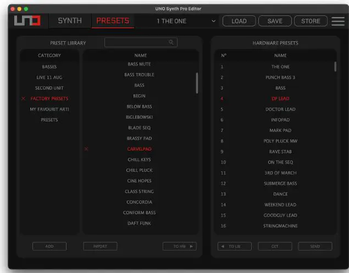The width and height of the screenshot is (349, 273).
Task: Select CARVELPAD preset
Action: coord(140,149)
